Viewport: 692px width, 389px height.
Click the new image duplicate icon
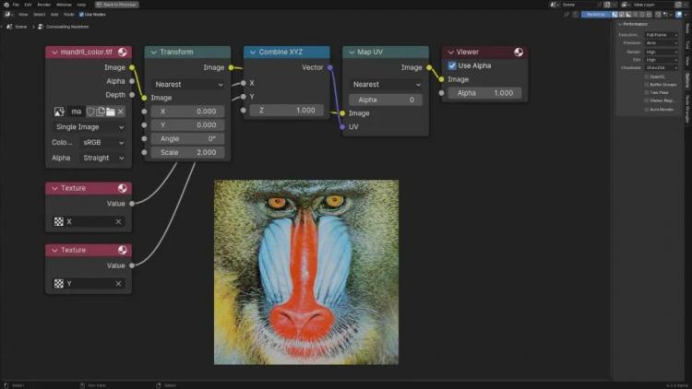(x=101, y=112)
